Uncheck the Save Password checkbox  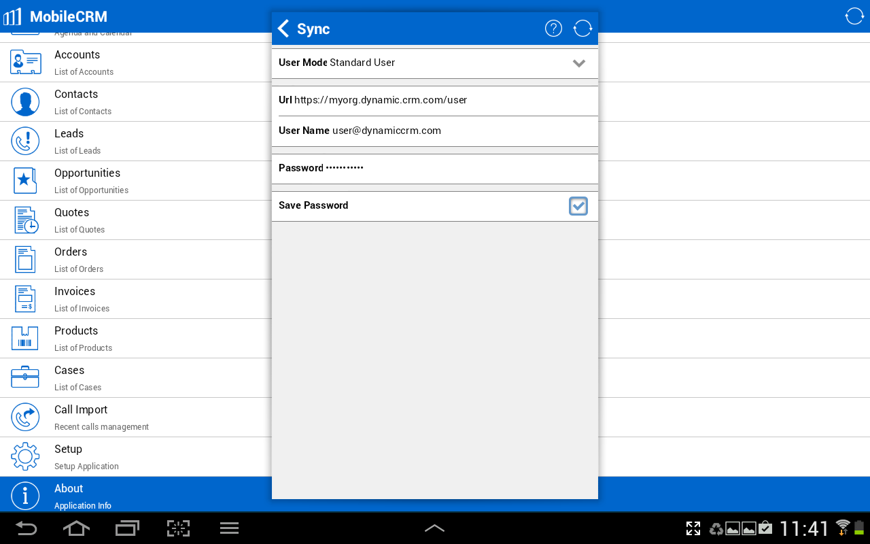coord(578,205)
